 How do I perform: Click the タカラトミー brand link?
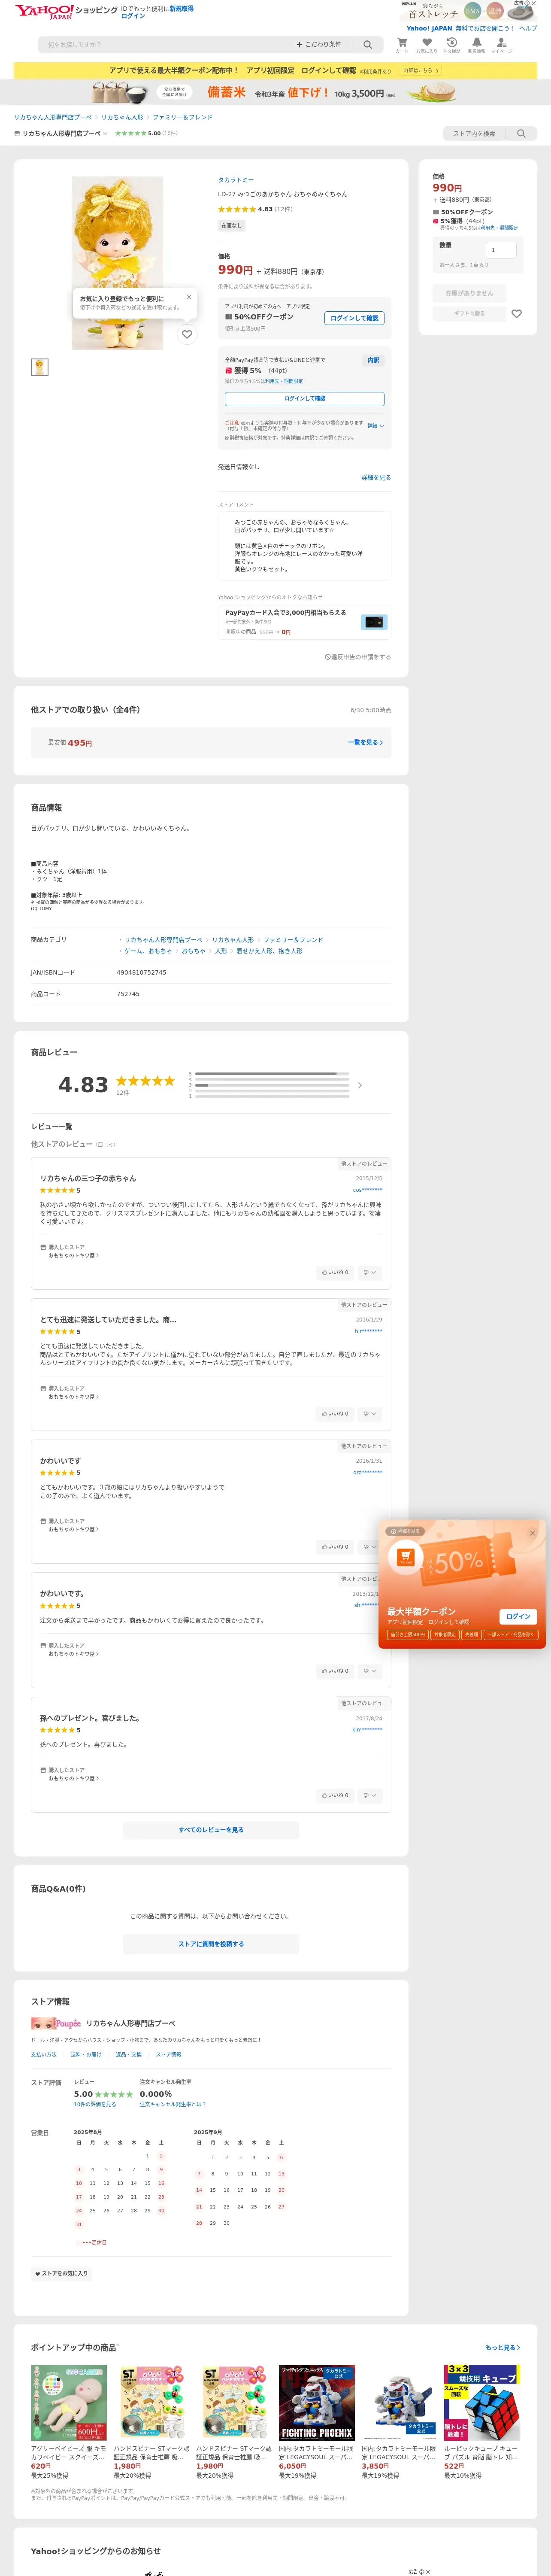pyautogui.click(x=236, y=180)
